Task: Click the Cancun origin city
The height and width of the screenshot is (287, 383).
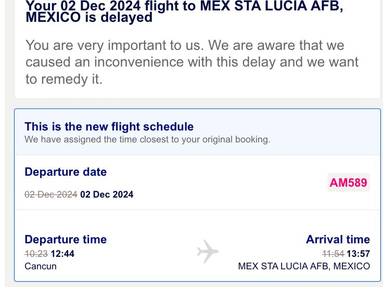Action: (41, 266)
